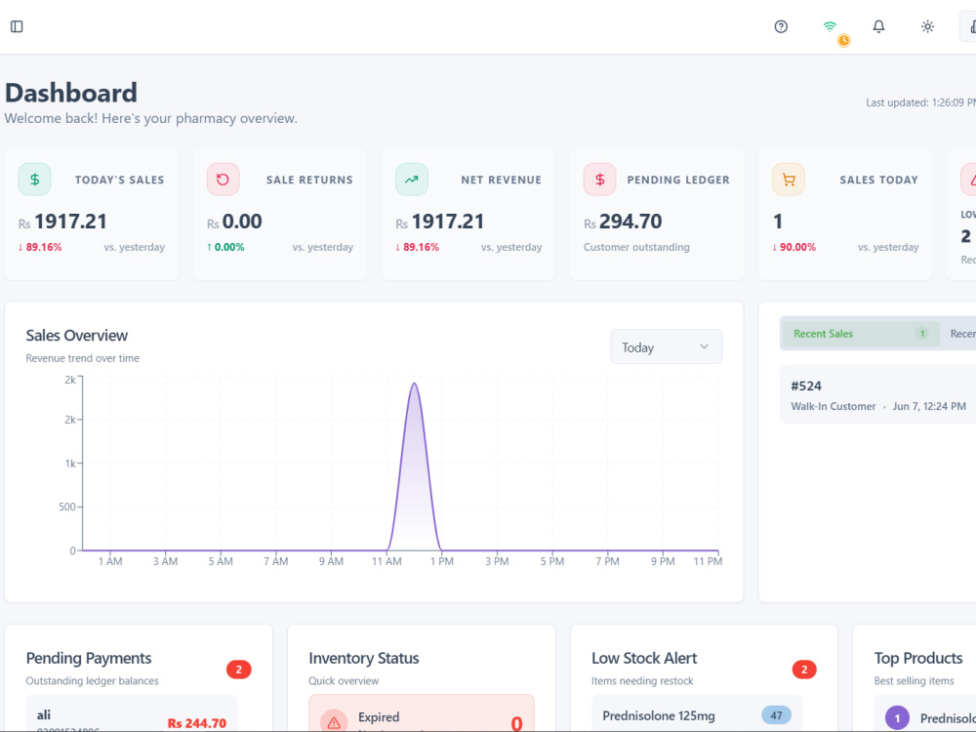The width and height of the screenshot is (976, 732).
Task: Click the Today's Sales dollar icon
Action: 34,180
